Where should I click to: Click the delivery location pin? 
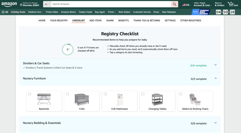21,5
